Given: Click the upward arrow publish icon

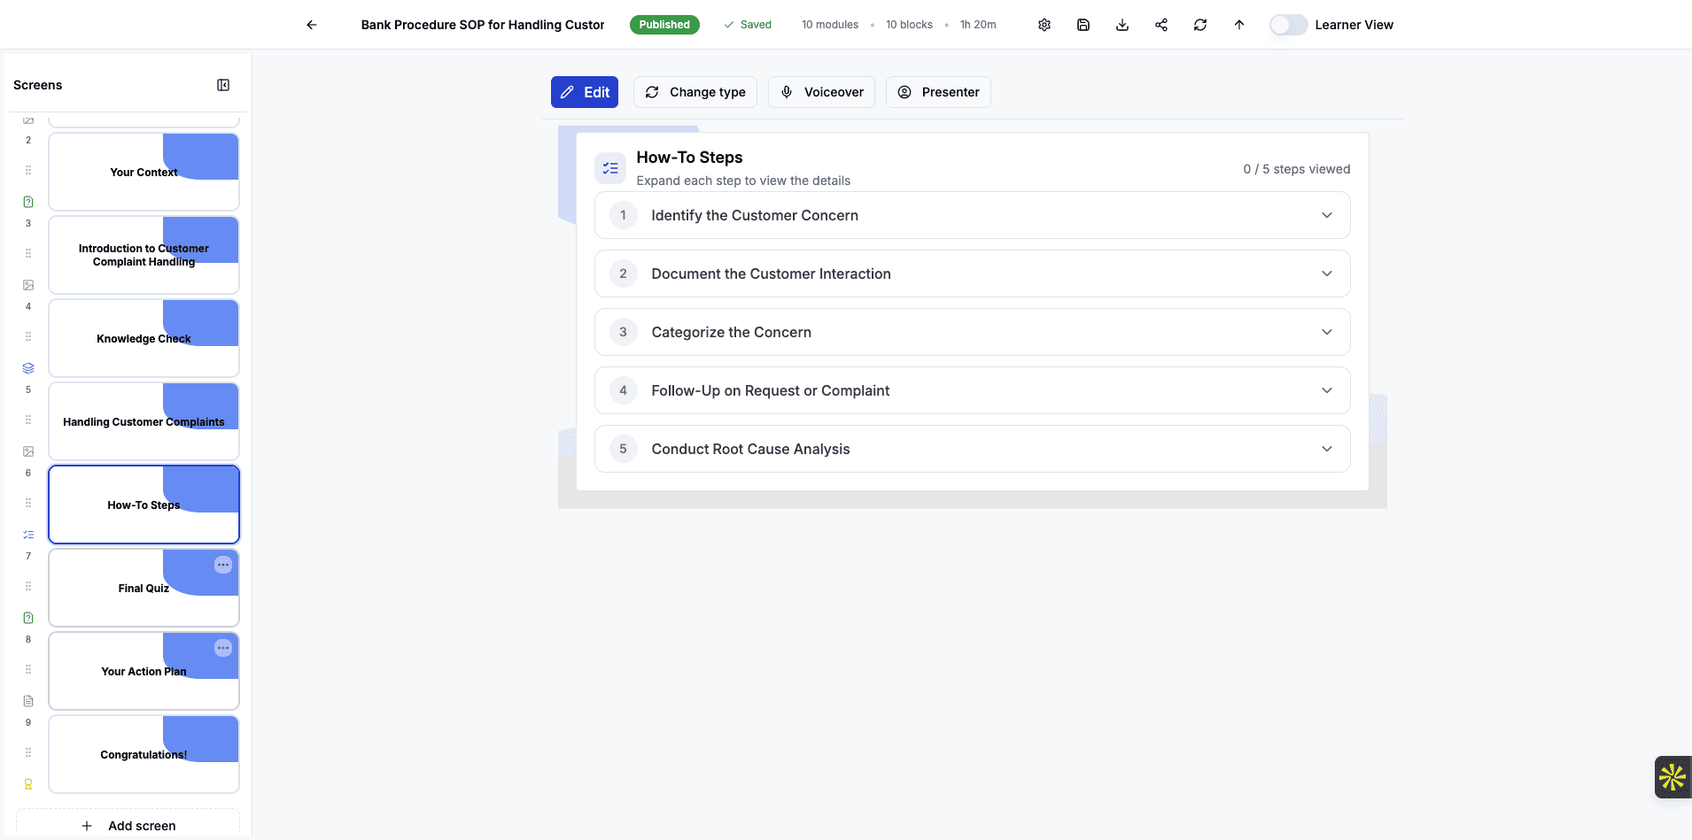Looking at the screenshot, I should (1239, 25).
